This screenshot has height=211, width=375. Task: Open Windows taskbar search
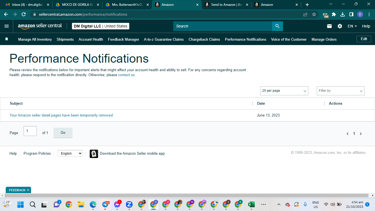(x=32, y=204)
